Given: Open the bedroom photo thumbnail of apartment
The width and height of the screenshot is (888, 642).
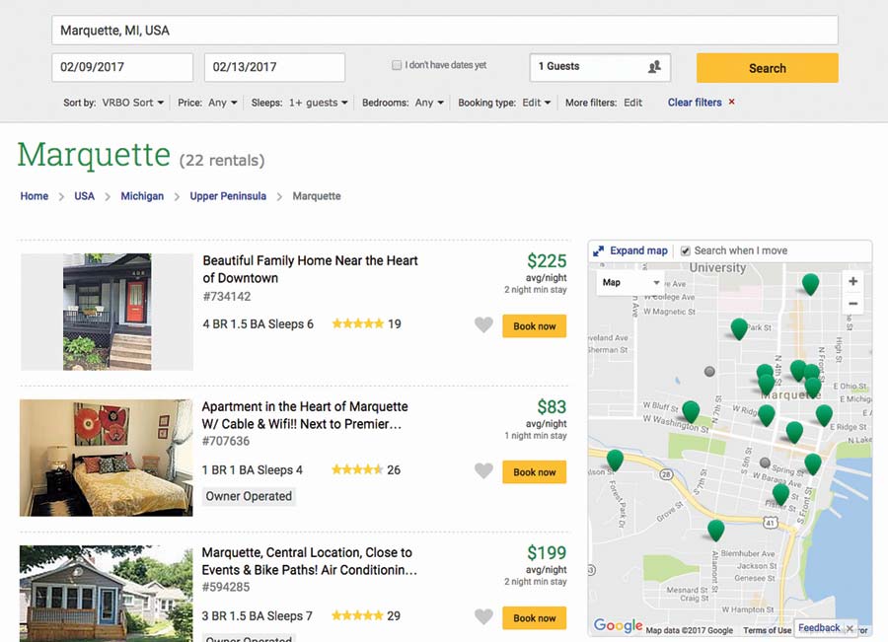Looking at the screenshot, I should coord(106,458).
